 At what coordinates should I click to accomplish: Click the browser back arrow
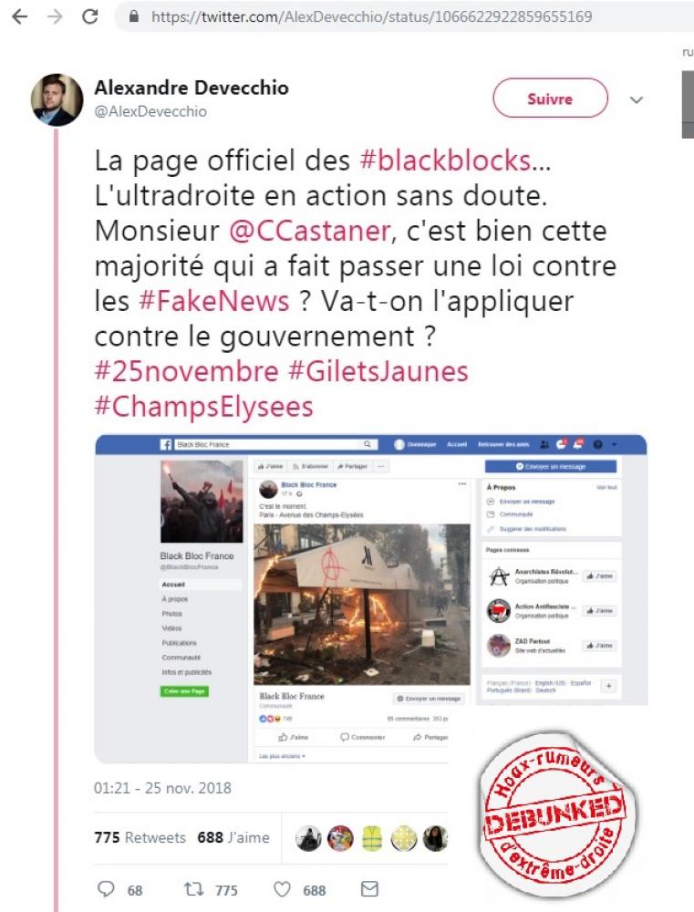point(20,16)
